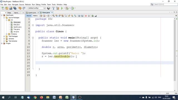Click the Find Previous Occurrence editor icon
The width and height of the screenshot is (178, 100).
point(56,16)
